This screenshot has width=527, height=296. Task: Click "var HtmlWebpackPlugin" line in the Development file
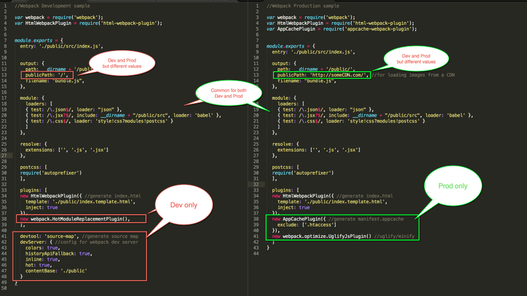(x=89, y=23)
